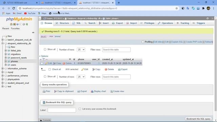This screenshot has width=217, height=122.
Task: Open the Import tab
Action: click(x=132, y=23)
